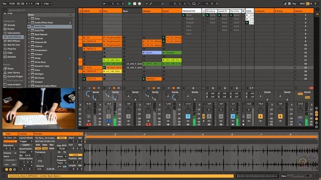The width and height of the screenshot is (321, 180).
Task: Expand the Auto Filter folder
Action: pyautogui.click(x=29, y=26)
